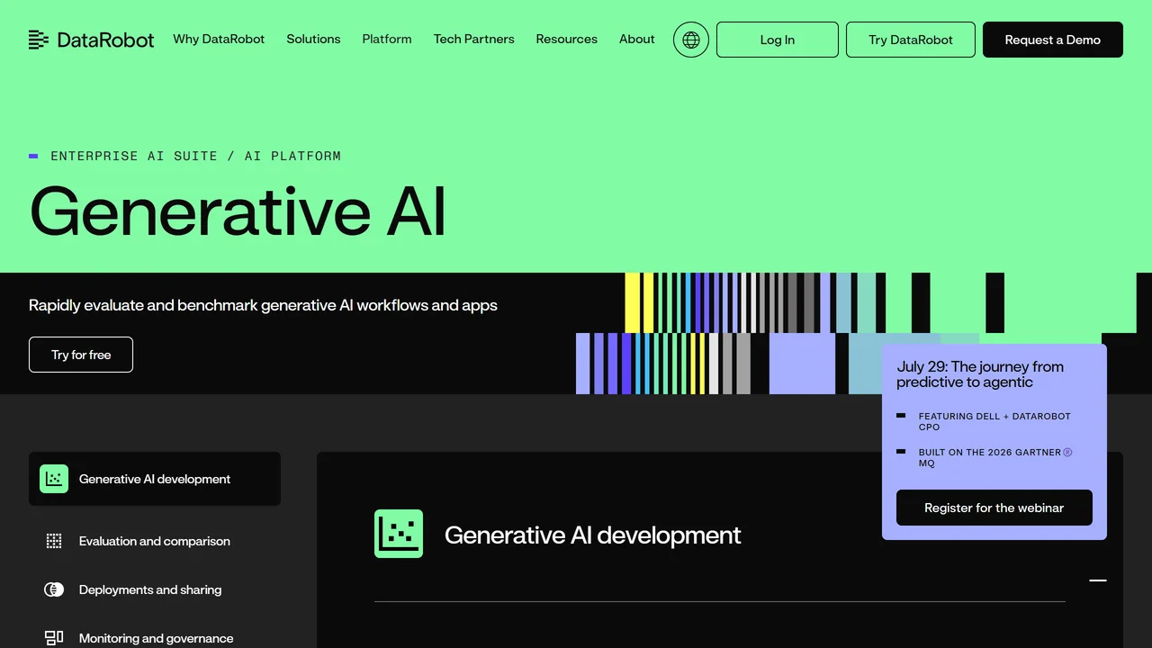Open the Platform menu

(x=387, y=39)
